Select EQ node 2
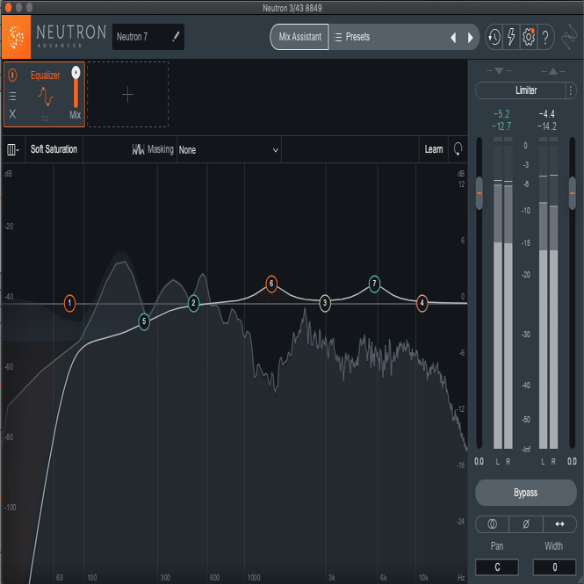This screenshot has height=584, width=584. [x=193, y=303]
